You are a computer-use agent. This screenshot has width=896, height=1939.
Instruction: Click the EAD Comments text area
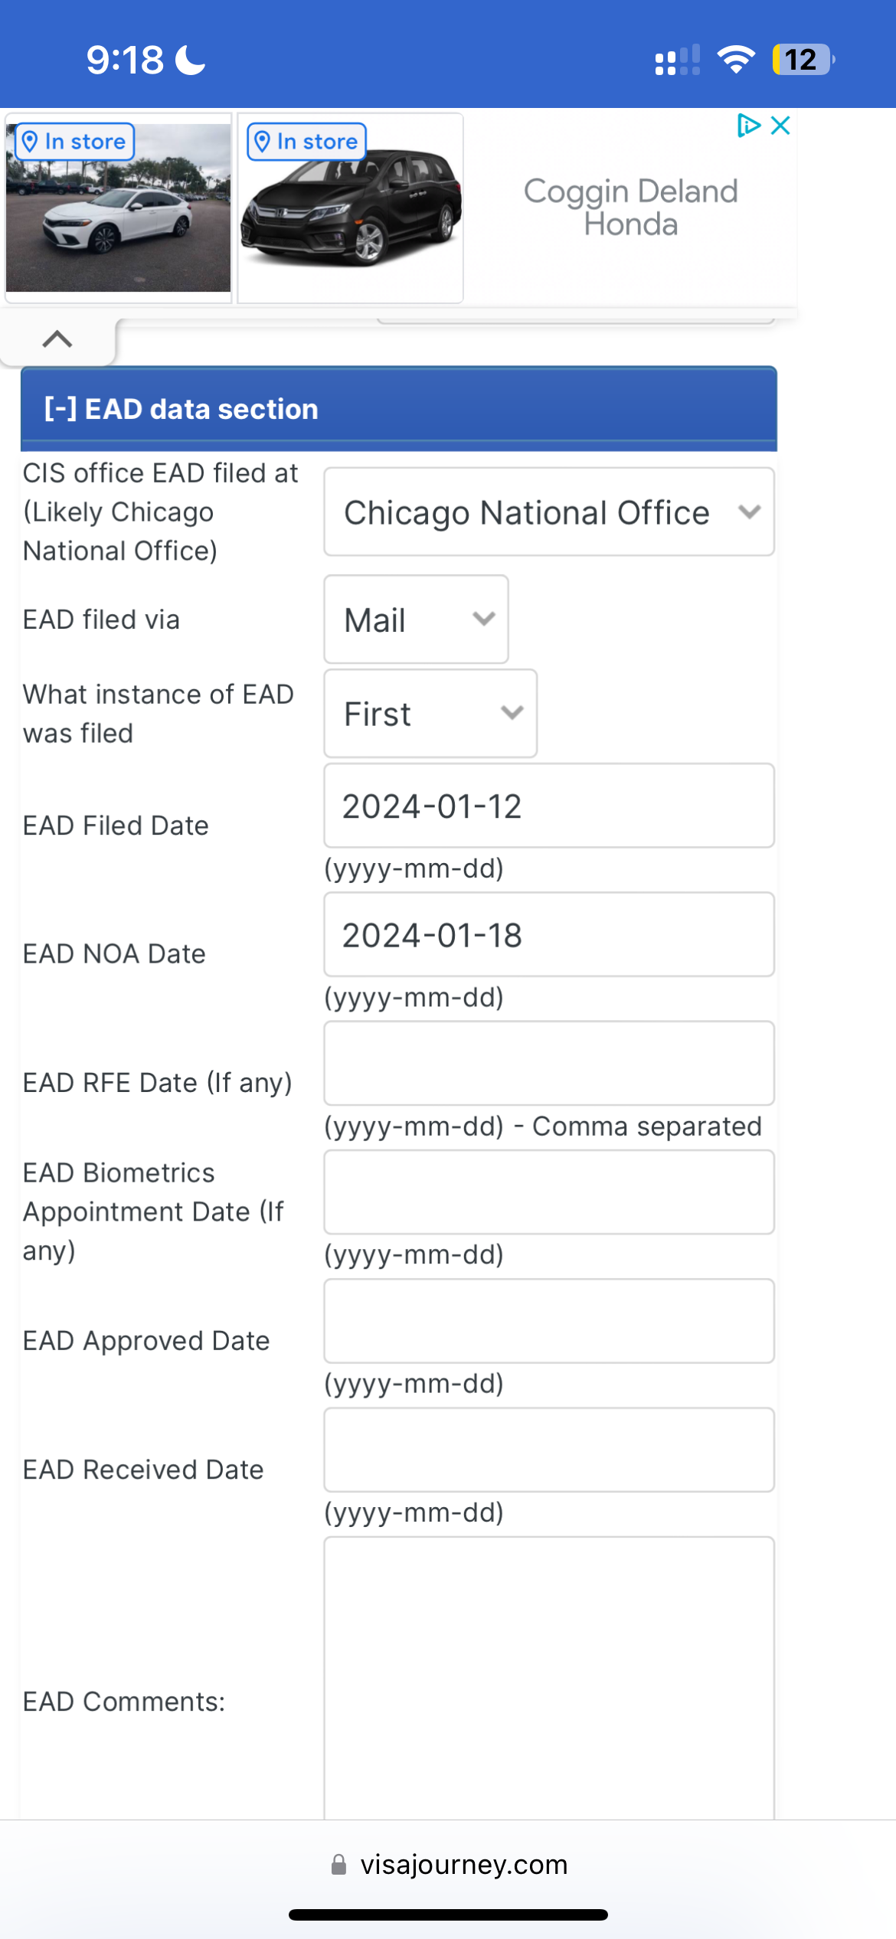click(549, 1678)
